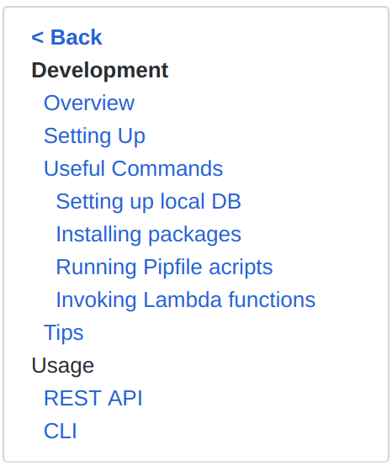The height and width of the screenshot is (466, 392).
Task: Click 'Lambda' in the Invoking Lambda functions entry
Action: click(x=183, y=299)
